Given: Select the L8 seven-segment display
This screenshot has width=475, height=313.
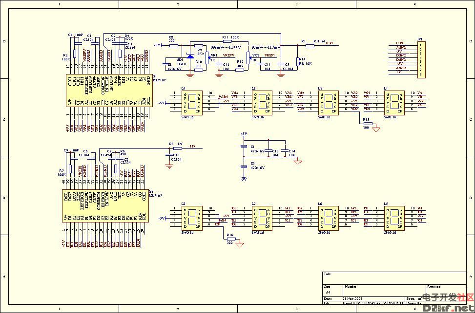Looking at the screenshot, I should tap(192, 217).
